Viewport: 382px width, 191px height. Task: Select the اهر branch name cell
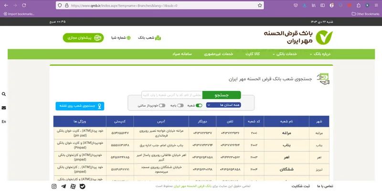[x=286, y=158]
